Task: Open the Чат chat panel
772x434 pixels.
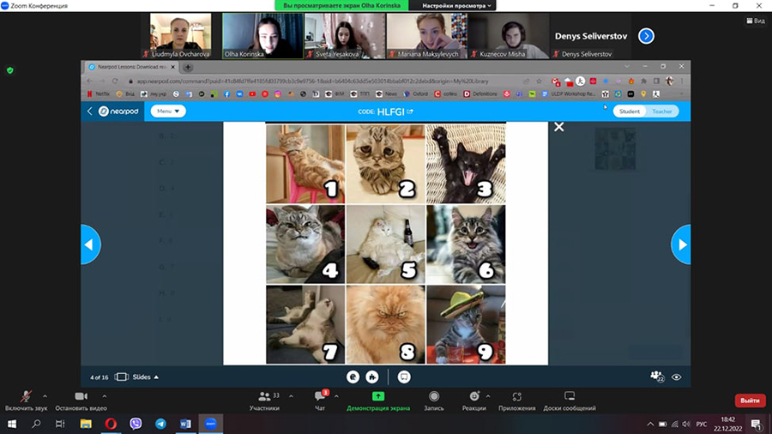Action: [320, 401]
